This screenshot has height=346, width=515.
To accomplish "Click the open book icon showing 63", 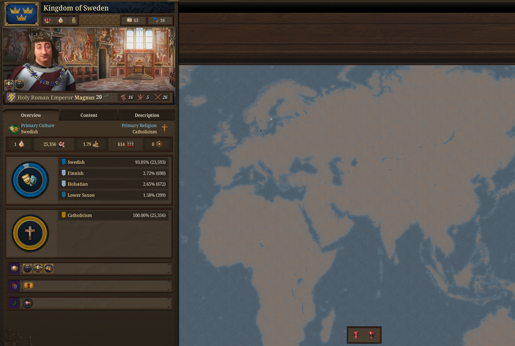I will point(129,20).
